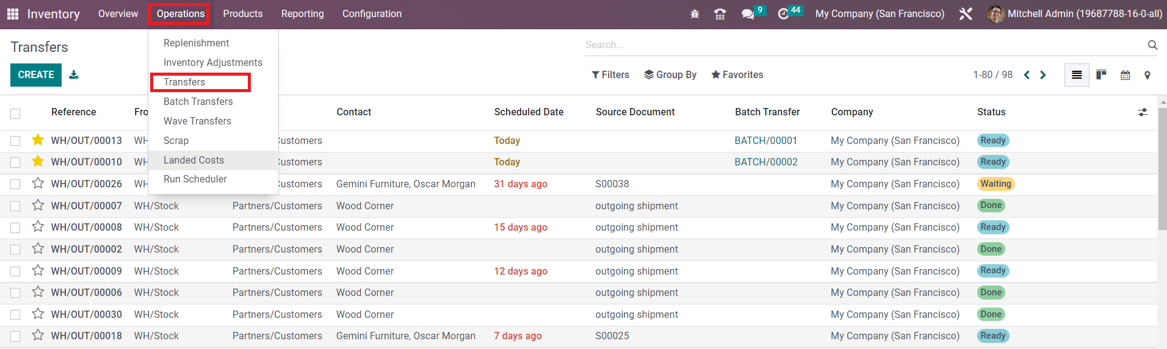
Task: Switch to calendar view
Action: pyautogui.click(x=1125, y=75)
